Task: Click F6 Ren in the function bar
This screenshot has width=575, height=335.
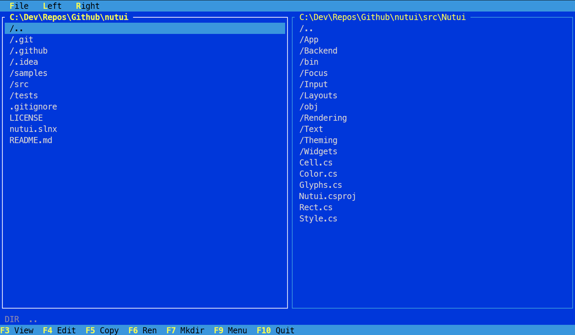Action: click(143, 330)
